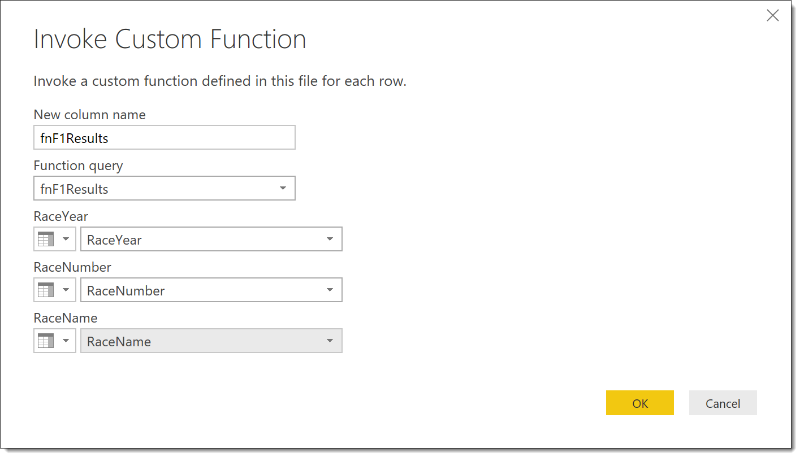Dismiss the dialog with Cancel
Screen dimensions: 800x457
(x=723, y=403)
